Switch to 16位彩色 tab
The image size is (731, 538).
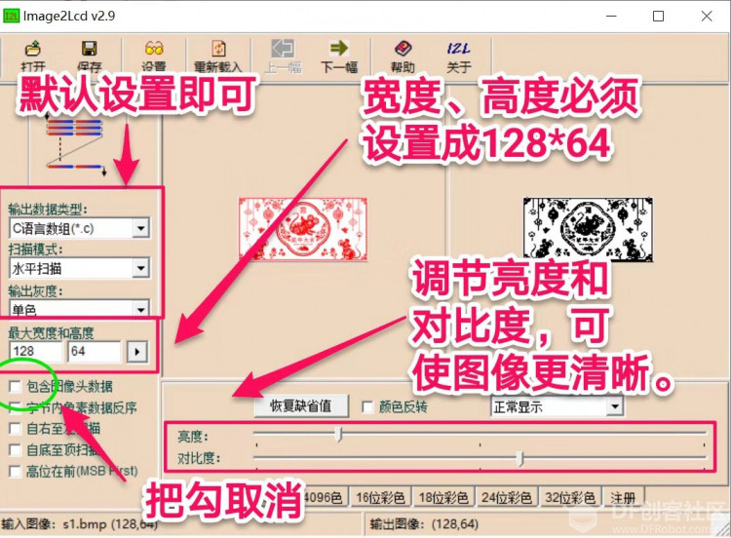pyautogui.click(x=380, y=497)
